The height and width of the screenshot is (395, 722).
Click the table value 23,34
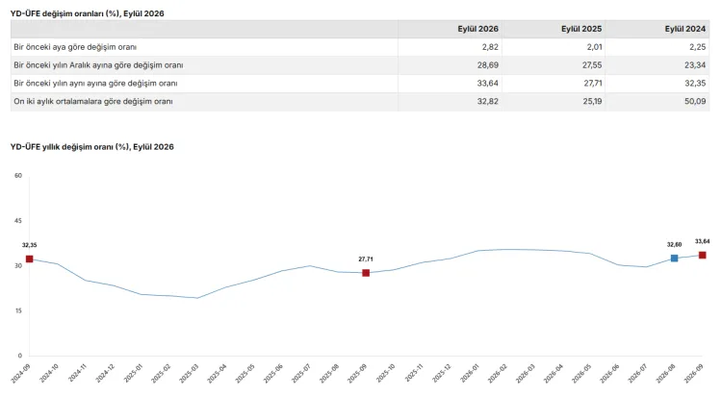tap(695, 65)
